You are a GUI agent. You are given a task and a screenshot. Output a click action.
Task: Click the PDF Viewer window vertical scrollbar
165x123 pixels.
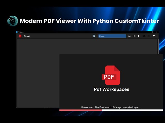[158, 47]
